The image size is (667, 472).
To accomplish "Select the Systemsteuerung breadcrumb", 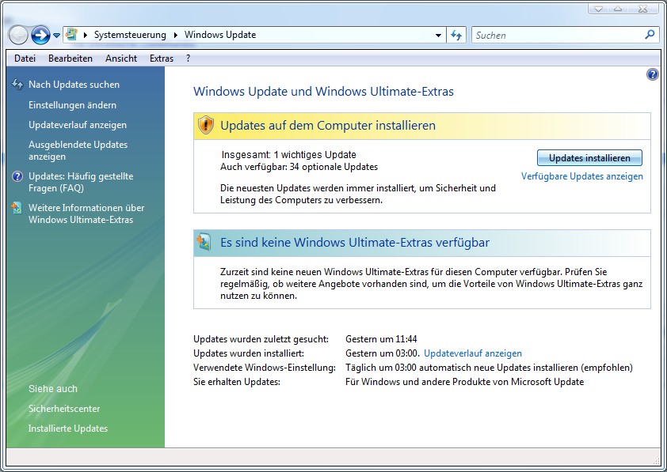I will tap(130, 35).
